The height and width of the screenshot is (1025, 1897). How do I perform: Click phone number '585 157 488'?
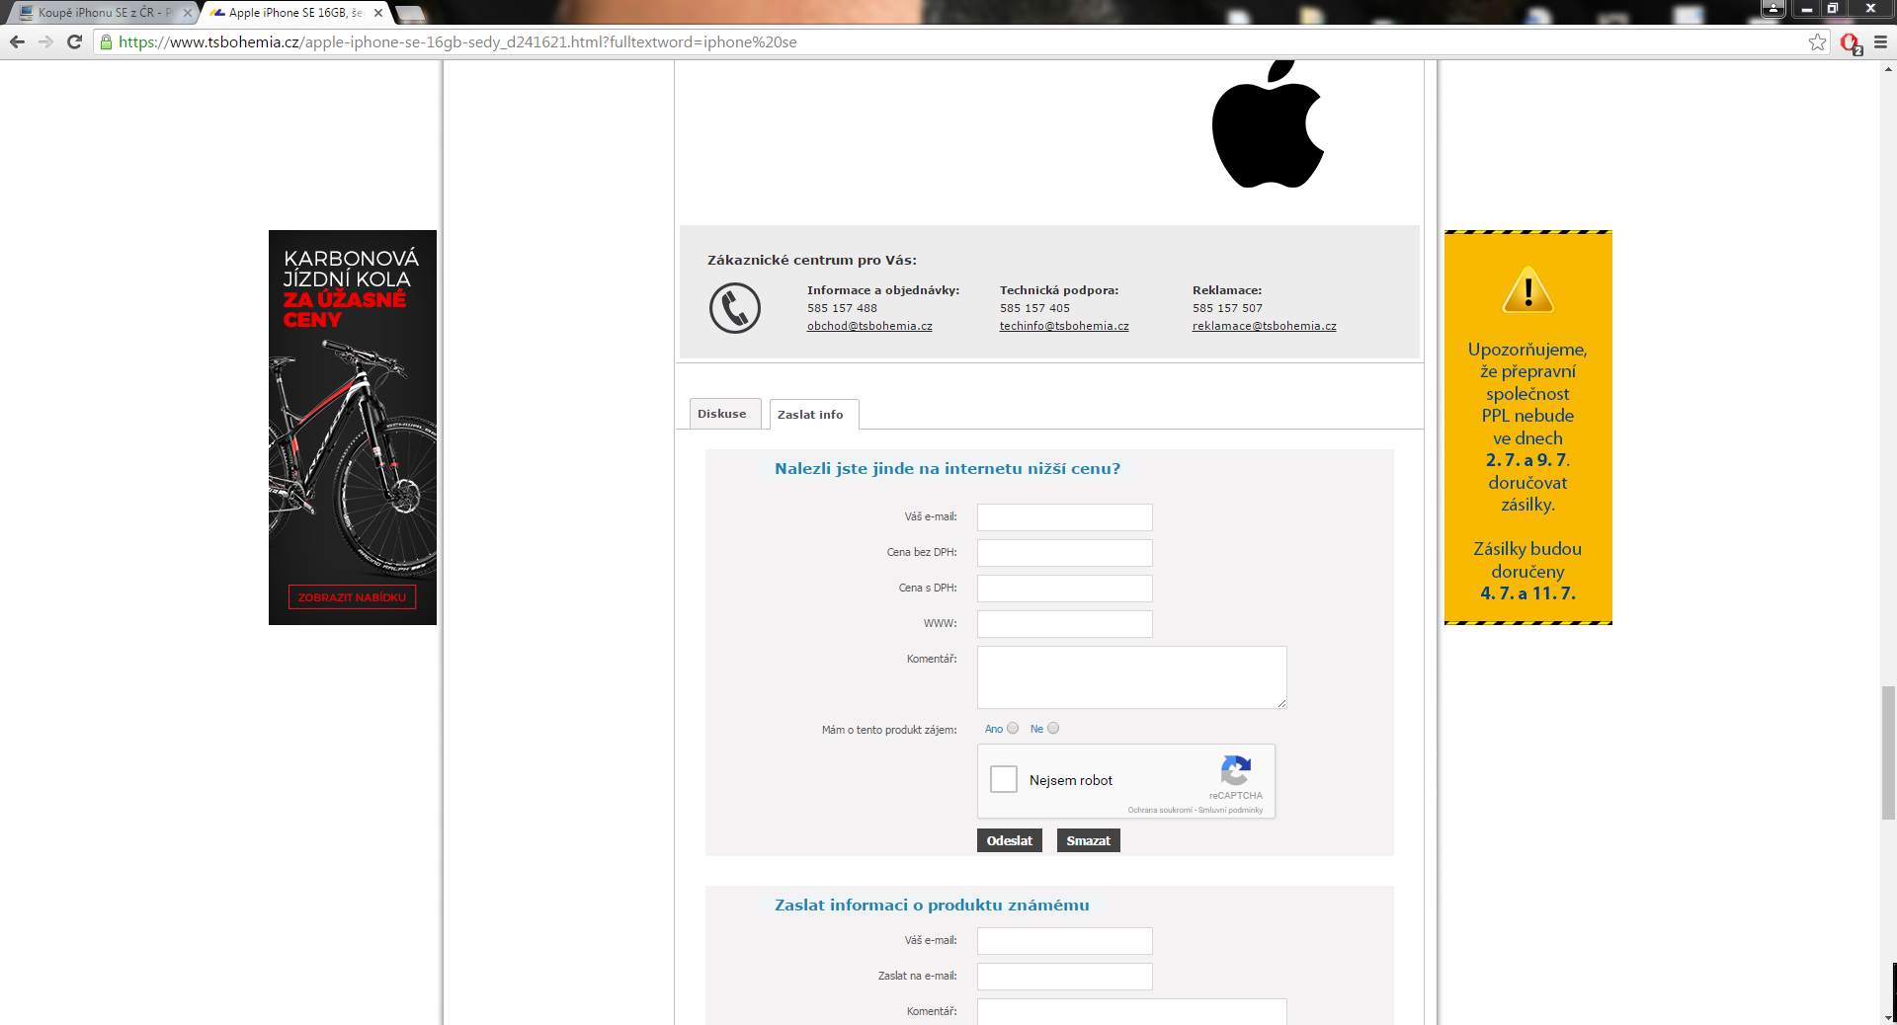[842, 308]
